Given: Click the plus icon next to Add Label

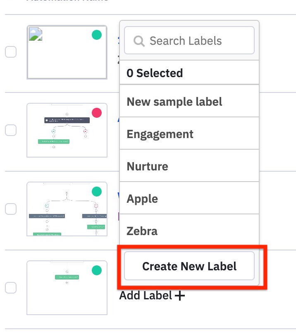Looking at the screenshot, I should pyautogui.click(x=179, y=295).
